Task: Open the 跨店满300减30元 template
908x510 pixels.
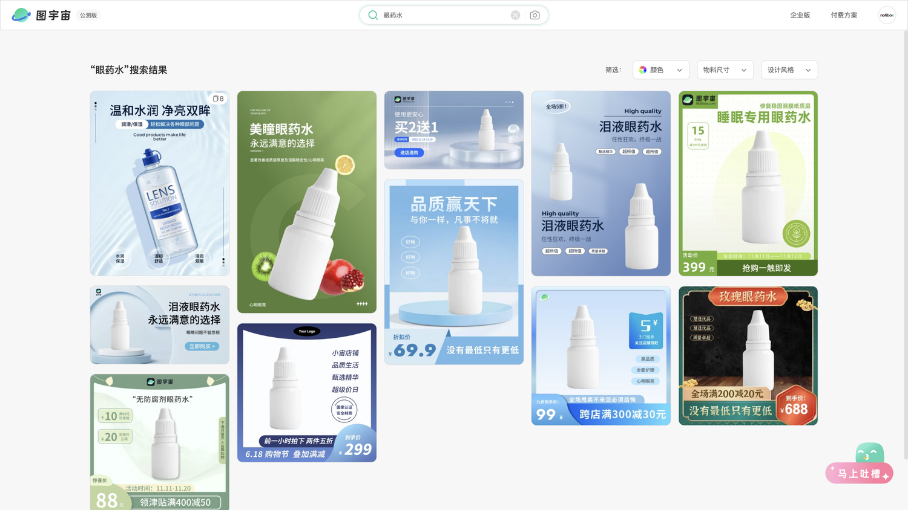Action: click(x=601, y=356)
